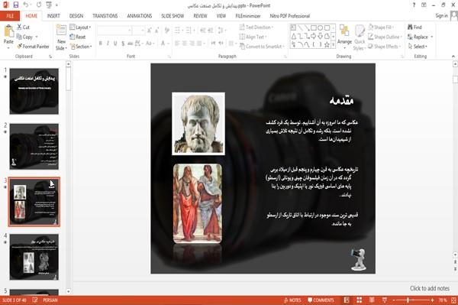Image resolution: width=458 pixels, height=305 pixels.
Task: Switch to Slide Sorter view
Action: 360,300
